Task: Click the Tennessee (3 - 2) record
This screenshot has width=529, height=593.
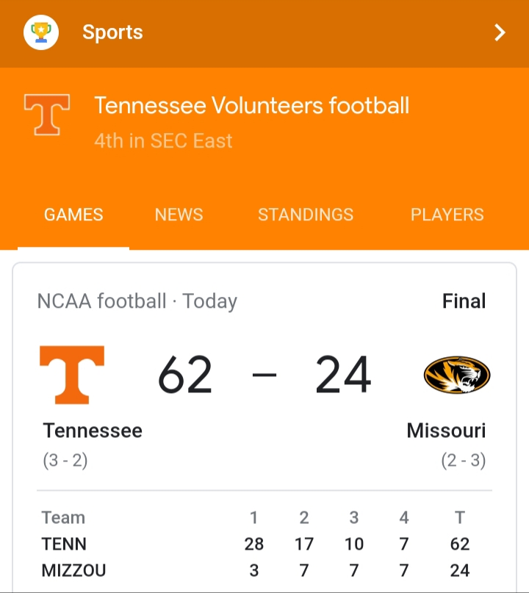Action: click(65, 461)
